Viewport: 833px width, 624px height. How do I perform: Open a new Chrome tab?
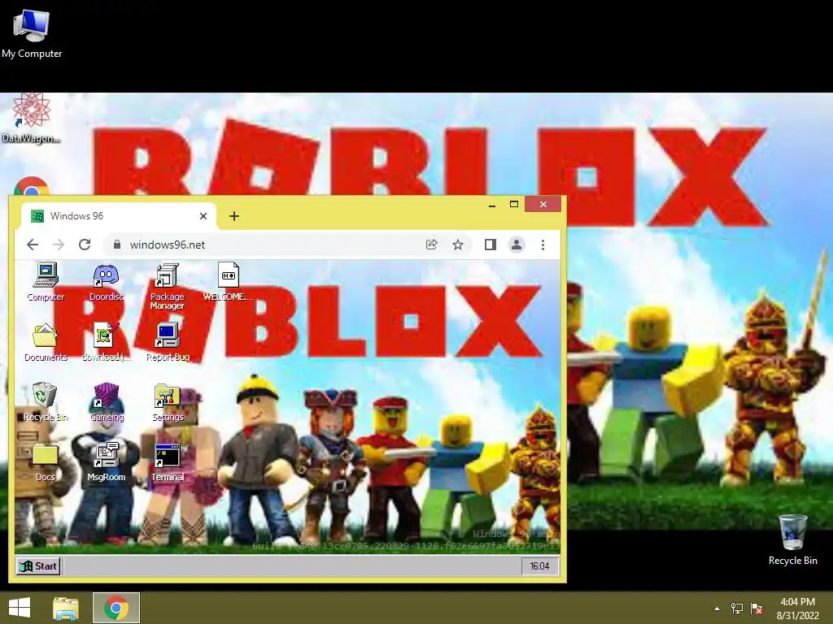pos(233,216)
